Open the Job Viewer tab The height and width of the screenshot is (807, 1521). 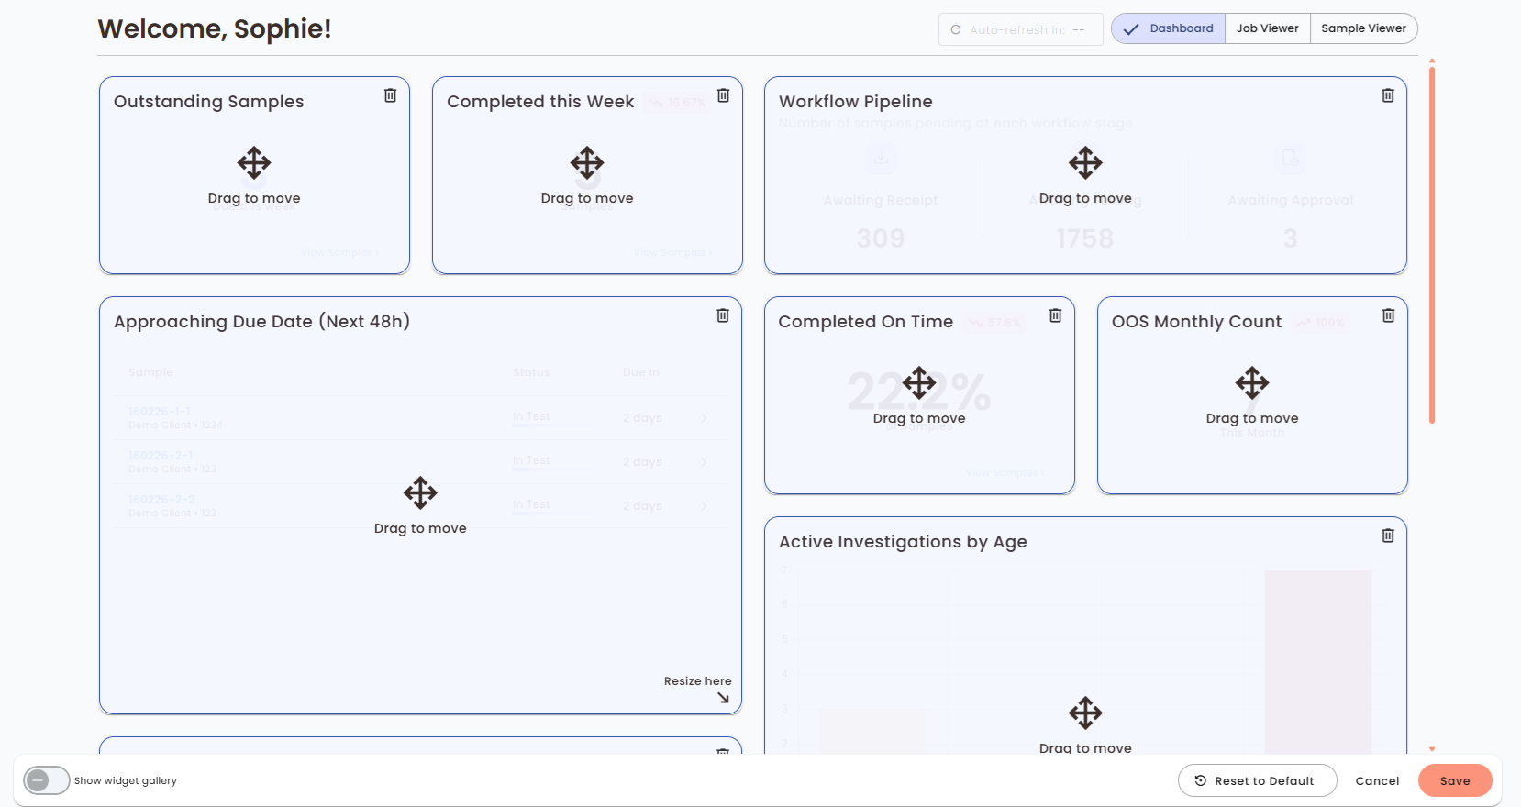[x=1268, y=28]
